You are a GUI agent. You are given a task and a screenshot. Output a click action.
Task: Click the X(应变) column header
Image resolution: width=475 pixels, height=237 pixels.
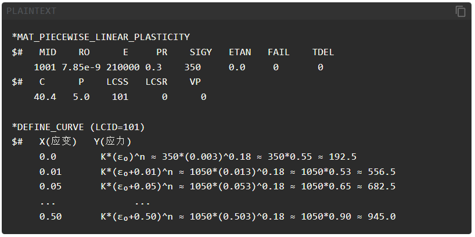58,142
